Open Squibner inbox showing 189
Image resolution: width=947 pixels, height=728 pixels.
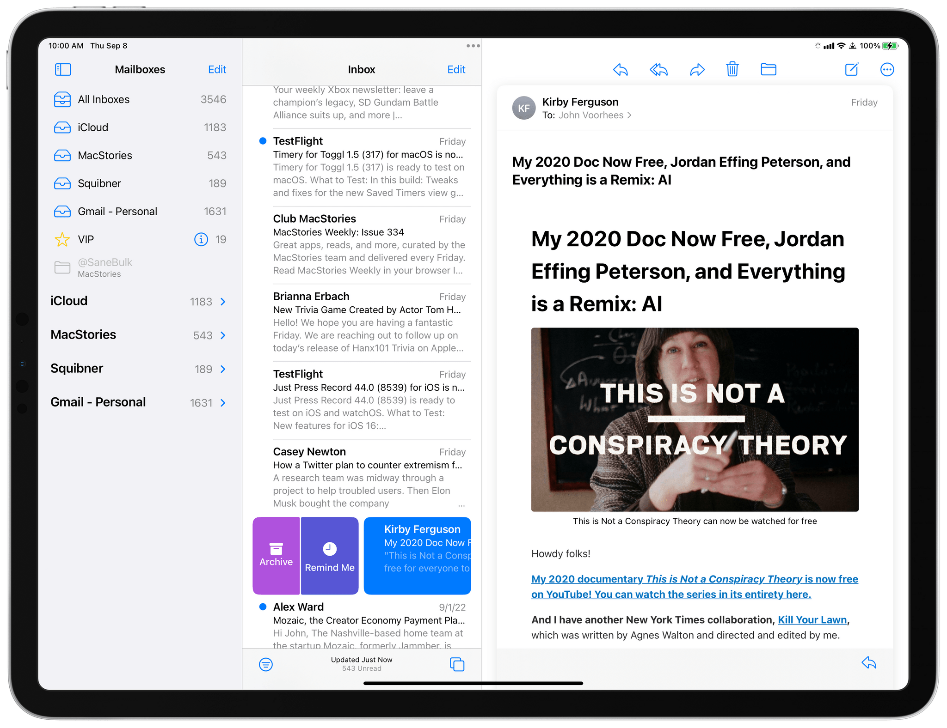click(x=140, y=183)
